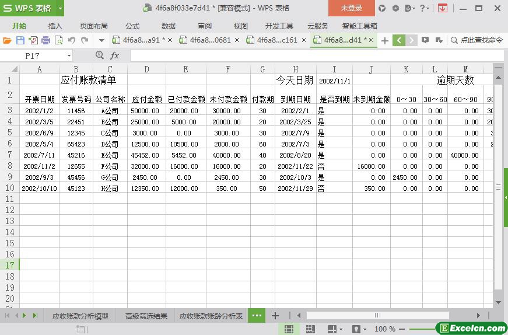This screenshot has height=335, width=508.
Task: Close the 4f6a8...a91 document tab
Action: [170, 40]
